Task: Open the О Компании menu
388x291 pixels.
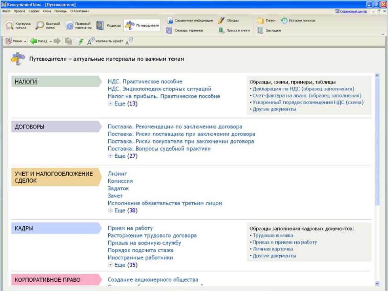Action: pos(79,11)
